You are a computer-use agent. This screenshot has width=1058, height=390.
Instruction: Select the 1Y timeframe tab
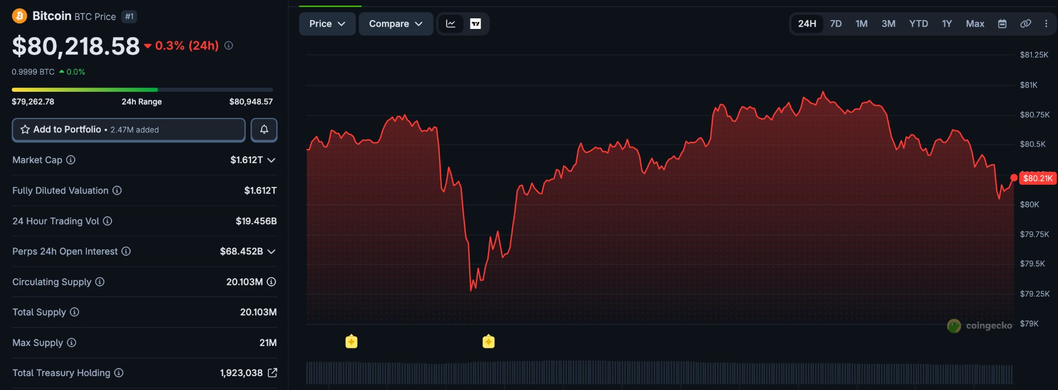947,24
